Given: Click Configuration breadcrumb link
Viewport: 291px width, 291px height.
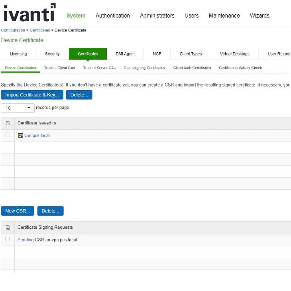Looking at the screenshot, I should click(x=13, y=30).
